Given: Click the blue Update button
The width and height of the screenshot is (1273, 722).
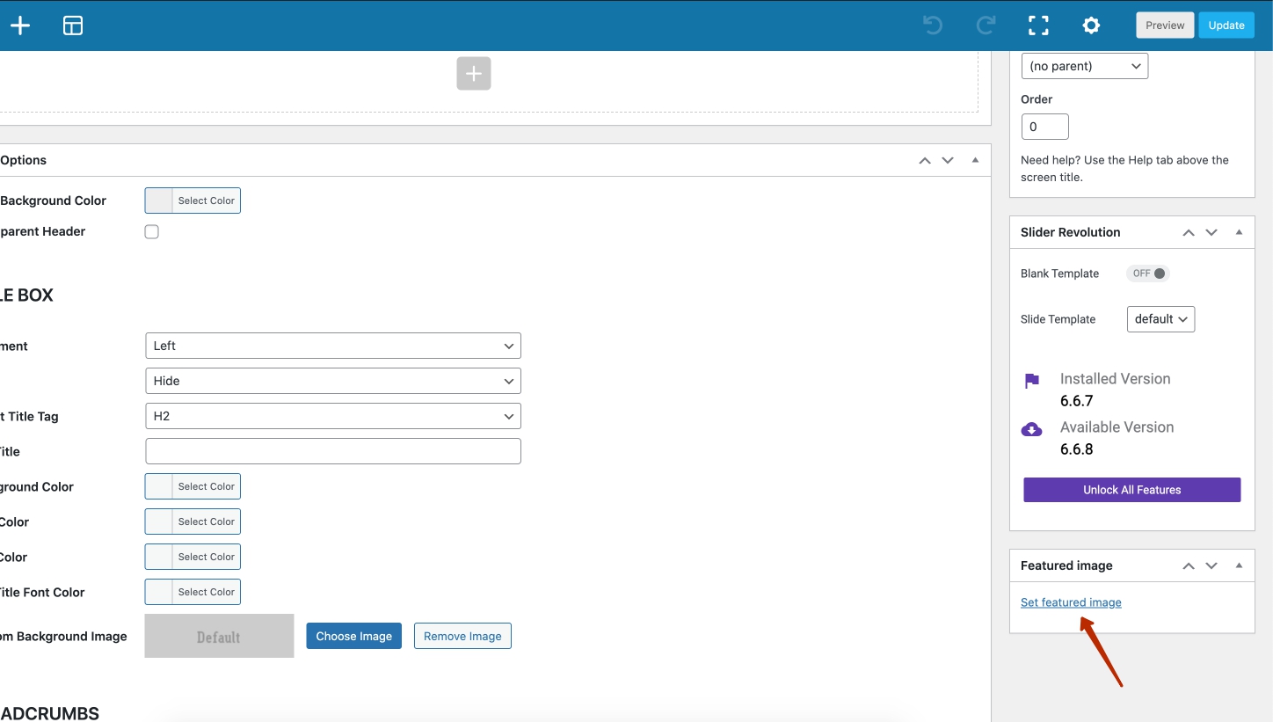Looking at the screenshot, I should 1226,26.
